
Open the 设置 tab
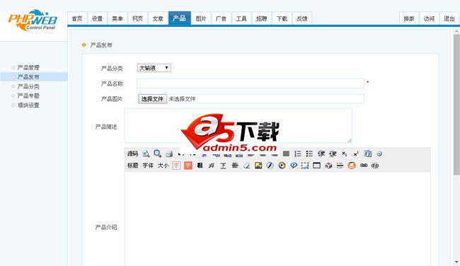[98, 18]
